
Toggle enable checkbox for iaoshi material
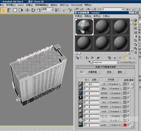point(129,125)
